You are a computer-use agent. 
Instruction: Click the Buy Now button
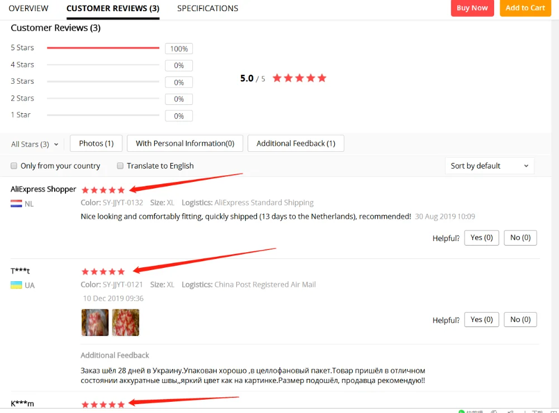(472, 8)
